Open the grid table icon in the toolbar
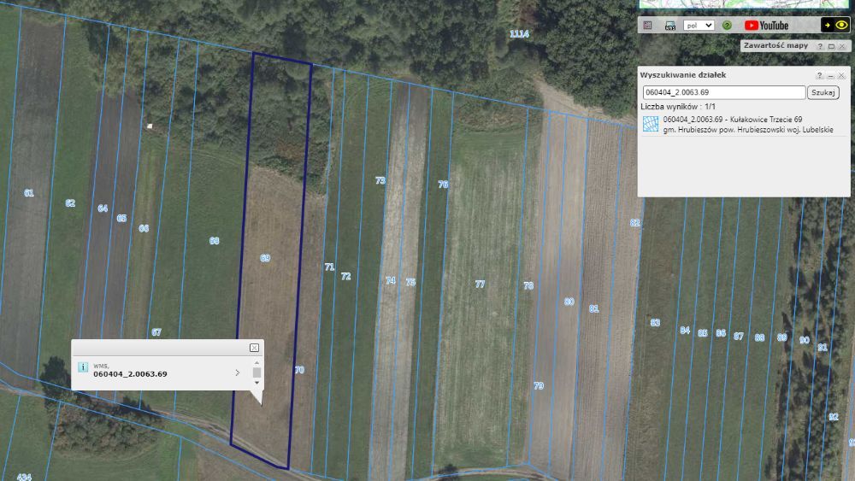 click(647, 25)
